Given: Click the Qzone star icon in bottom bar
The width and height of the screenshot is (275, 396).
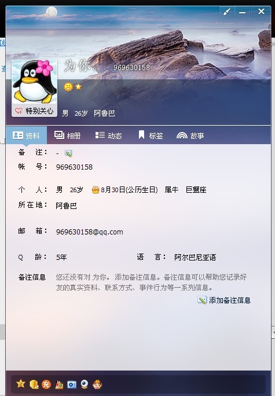Looking at the screenshot, I should [x=20, y=384].
